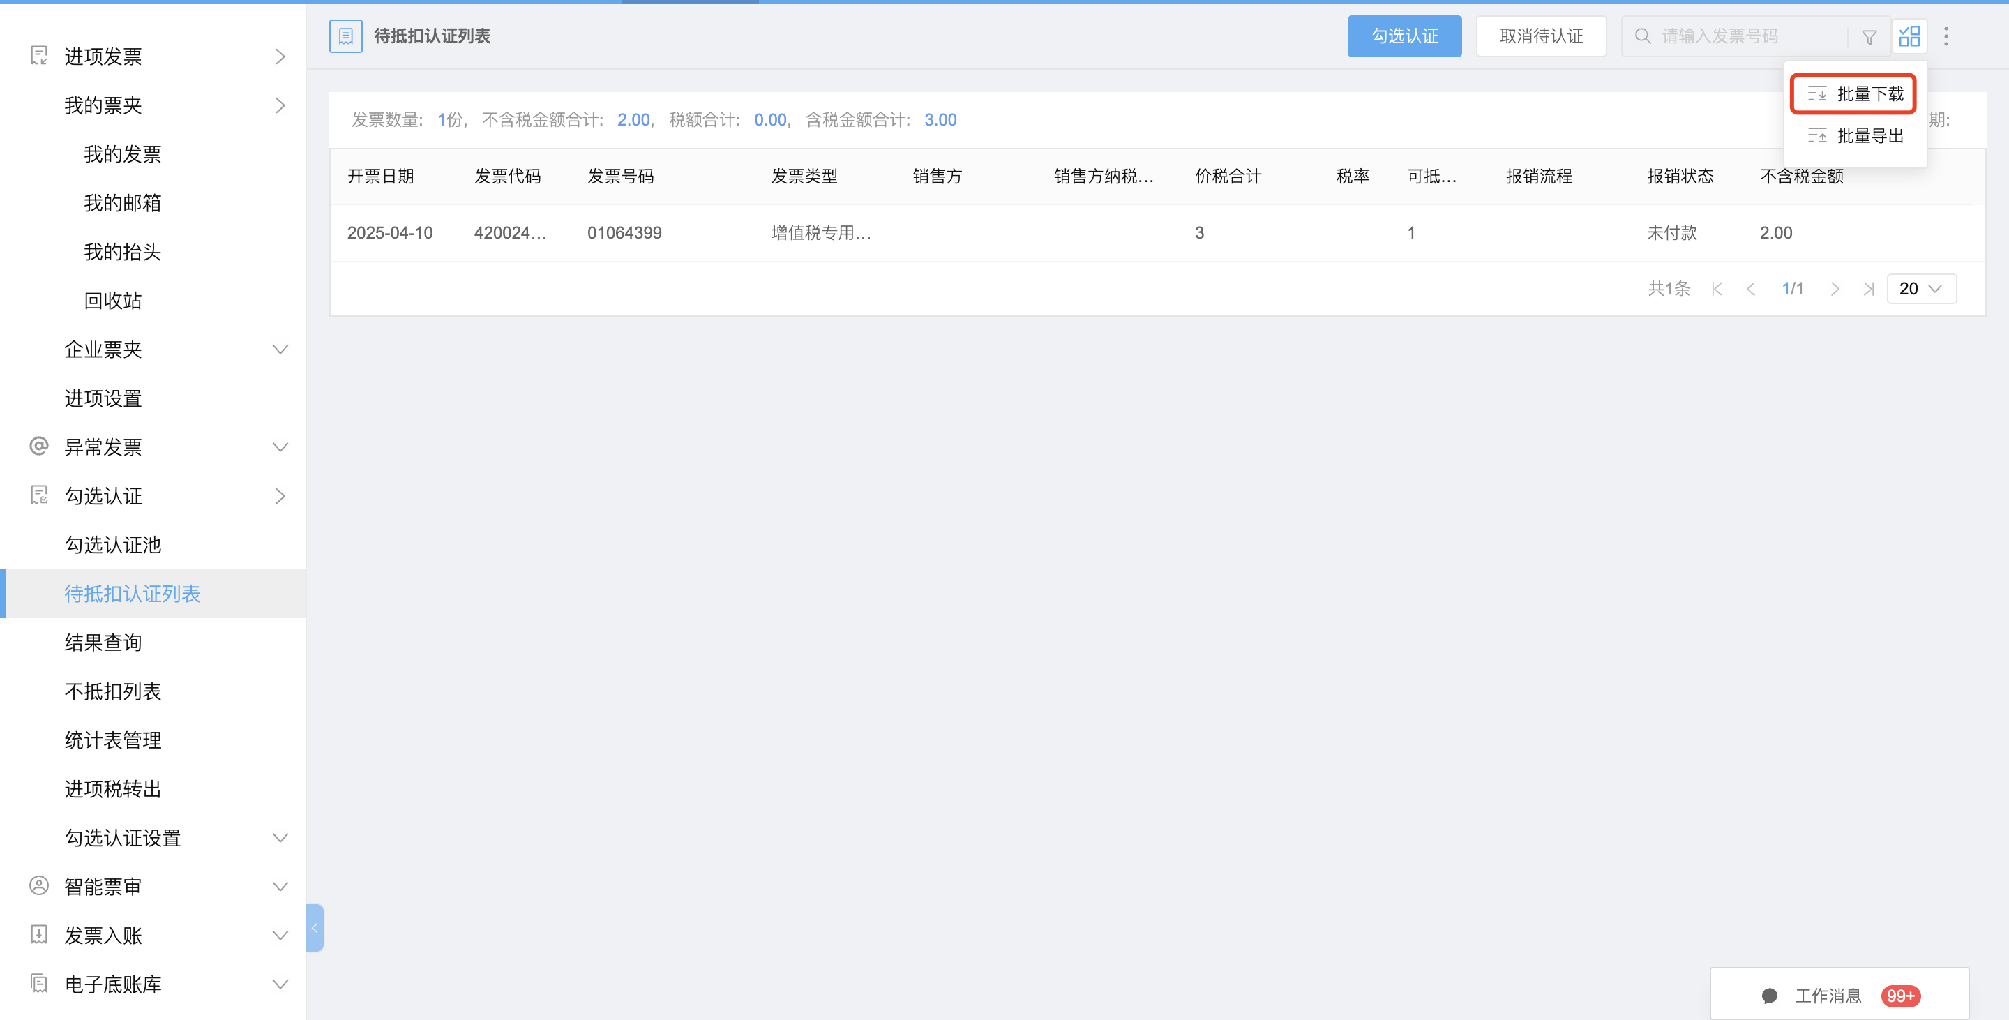Click the 勾选认证 sidebar icon
Image resolution: width=2009 pixels, height=1020 pixels.
(x=38, y=495)
